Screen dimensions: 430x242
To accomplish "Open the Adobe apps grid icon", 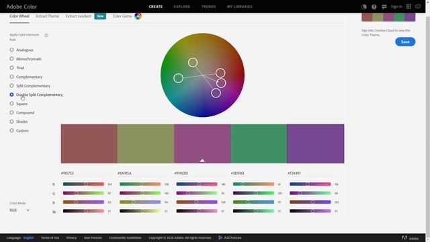I will click(x=408, y=7).
